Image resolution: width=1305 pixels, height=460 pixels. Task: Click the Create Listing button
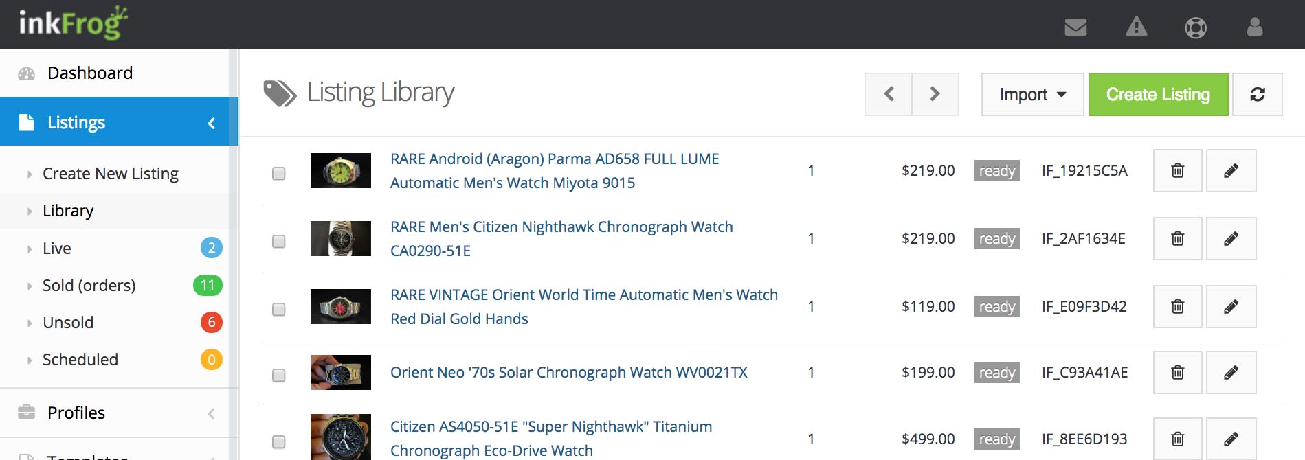click(x=1158, y=95)
